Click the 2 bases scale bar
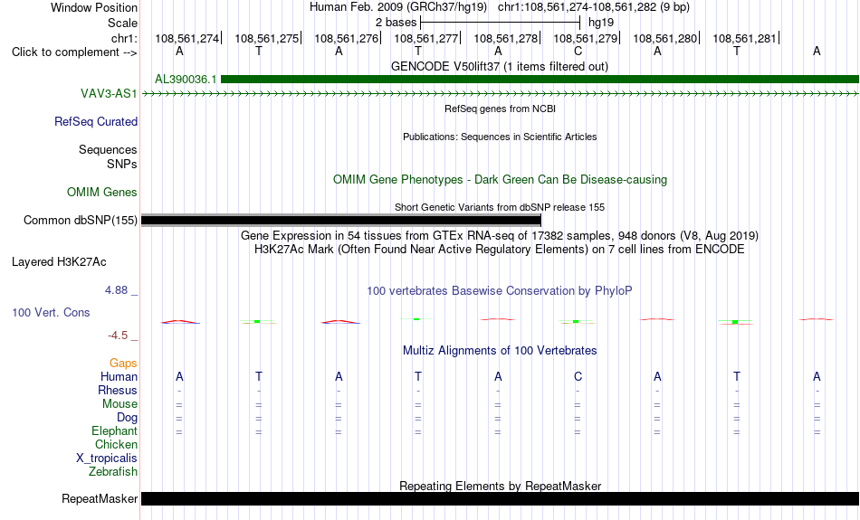The width and height of the screenshot is (860, 520). point(501,23)
